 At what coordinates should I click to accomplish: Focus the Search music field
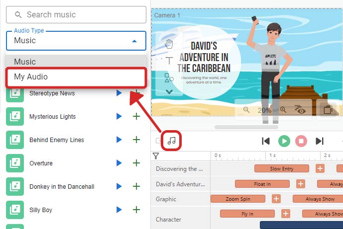coord(76,14)
